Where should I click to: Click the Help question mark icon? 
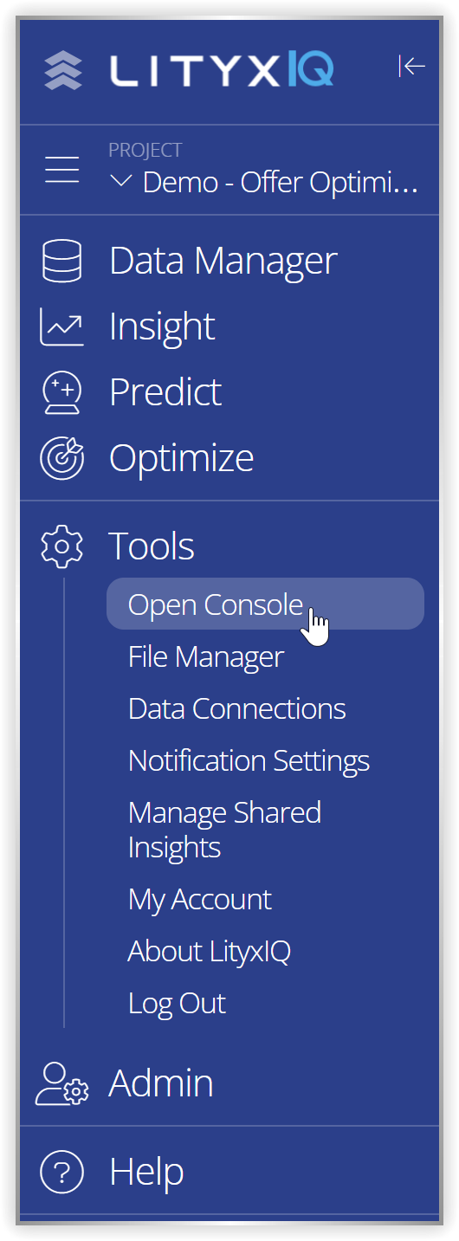62,1173
